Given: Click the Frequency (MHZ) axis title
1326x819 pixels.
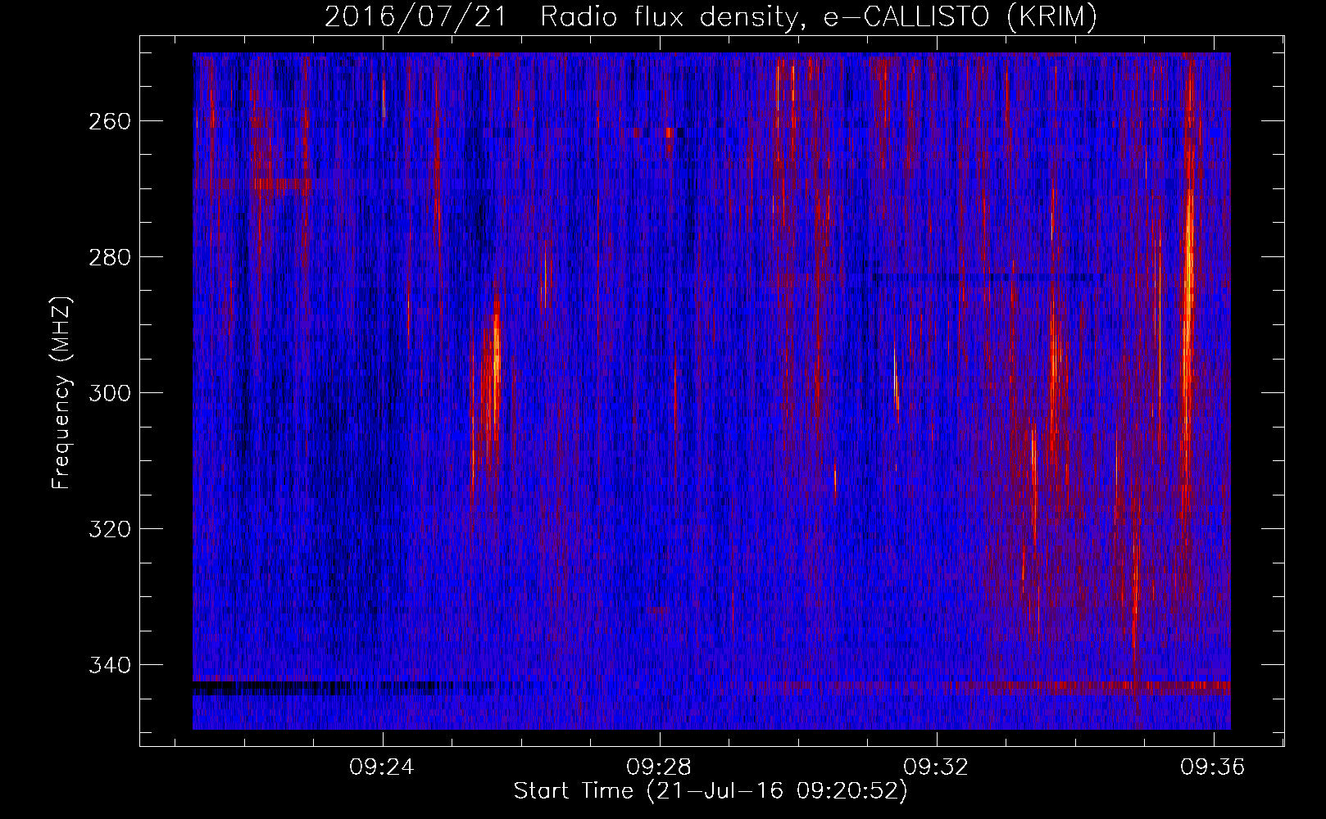Looking at the screenshot, I should coord(62,392).
